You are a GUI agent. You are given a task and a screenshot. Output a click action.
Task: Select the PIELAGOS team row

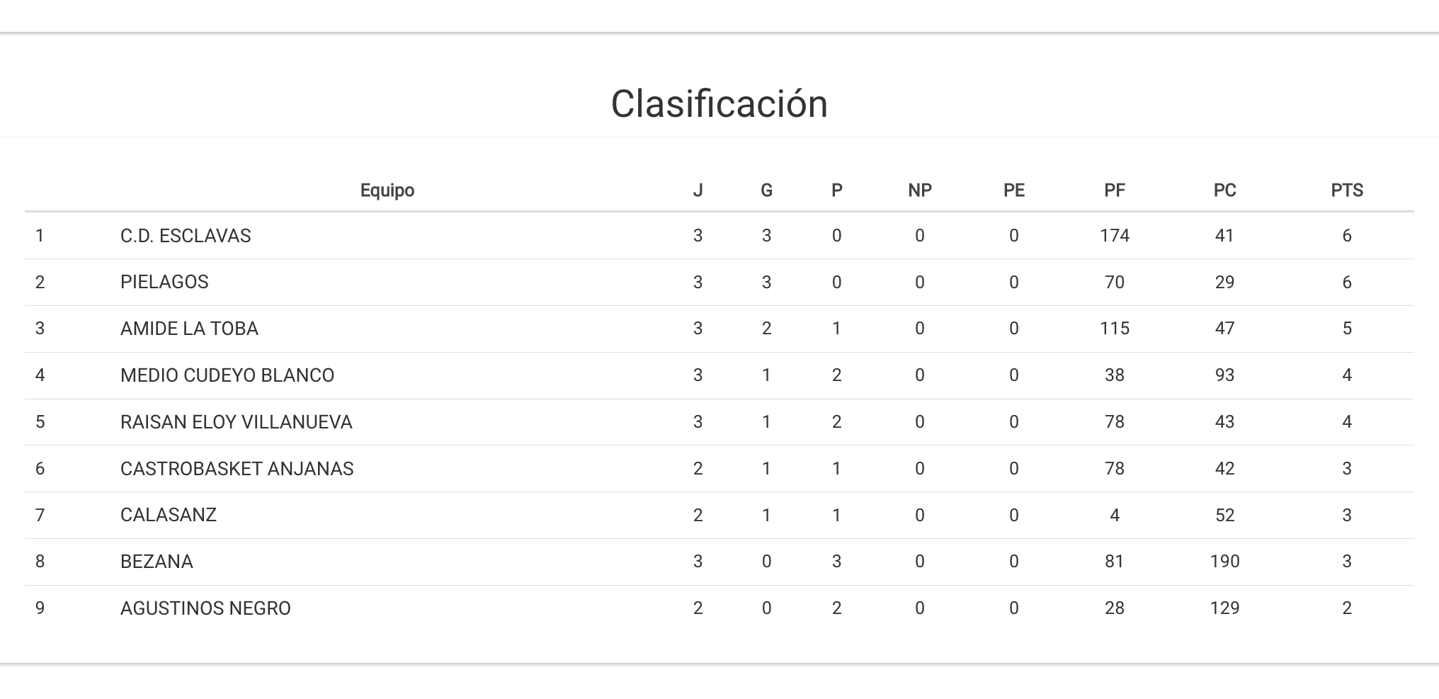click(x=164, y=282)
